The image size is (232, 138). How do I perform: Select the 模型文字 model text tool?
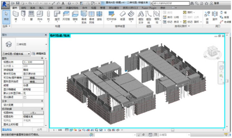coord(141,17)
